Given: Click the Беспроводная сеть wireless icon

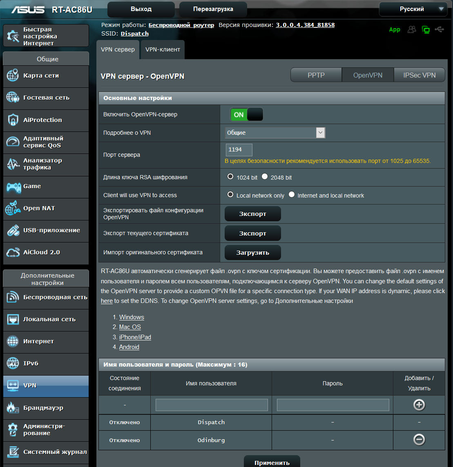Looking at the screenshot, I should tap(13, 297).
